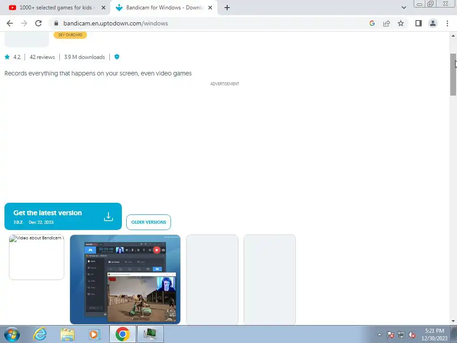Image resolution: width=457 pixels, height=343 pixels.
Task: Launch Internet Explorer from taskbar
Action: point(40,334)
